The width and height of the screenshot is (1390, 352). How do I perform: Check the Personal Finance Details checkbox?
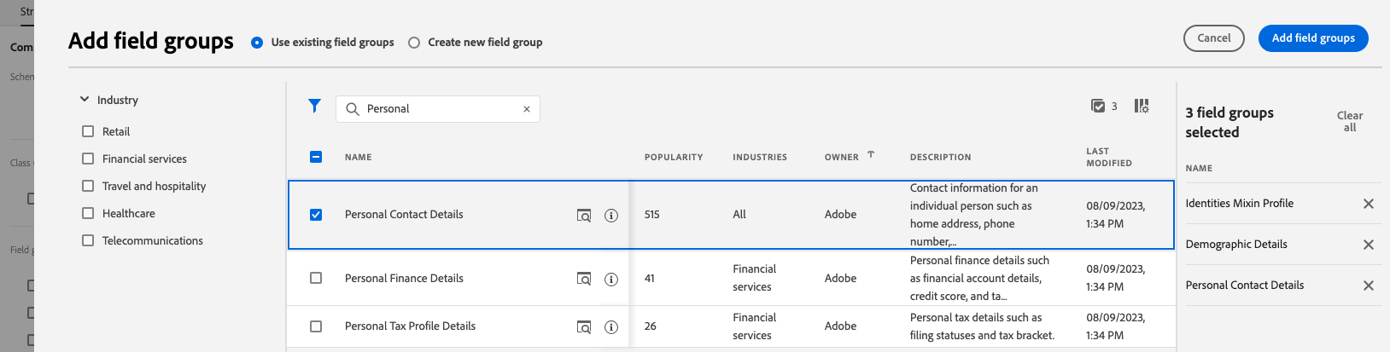(316, 278)
